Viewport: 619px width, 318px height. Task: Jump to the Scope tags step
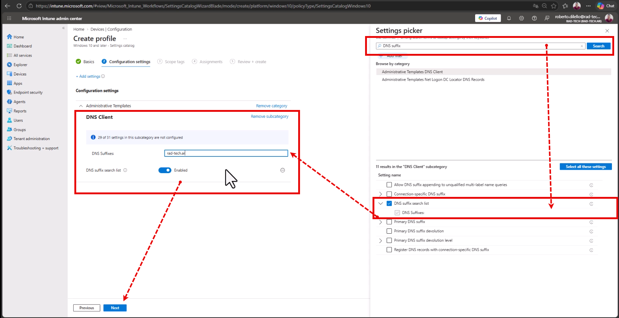[171, 62]
